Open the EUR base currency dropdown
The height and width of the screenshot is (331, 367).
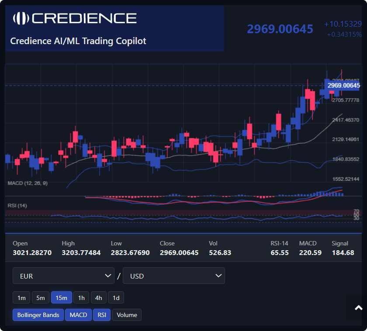click(63, 276)
